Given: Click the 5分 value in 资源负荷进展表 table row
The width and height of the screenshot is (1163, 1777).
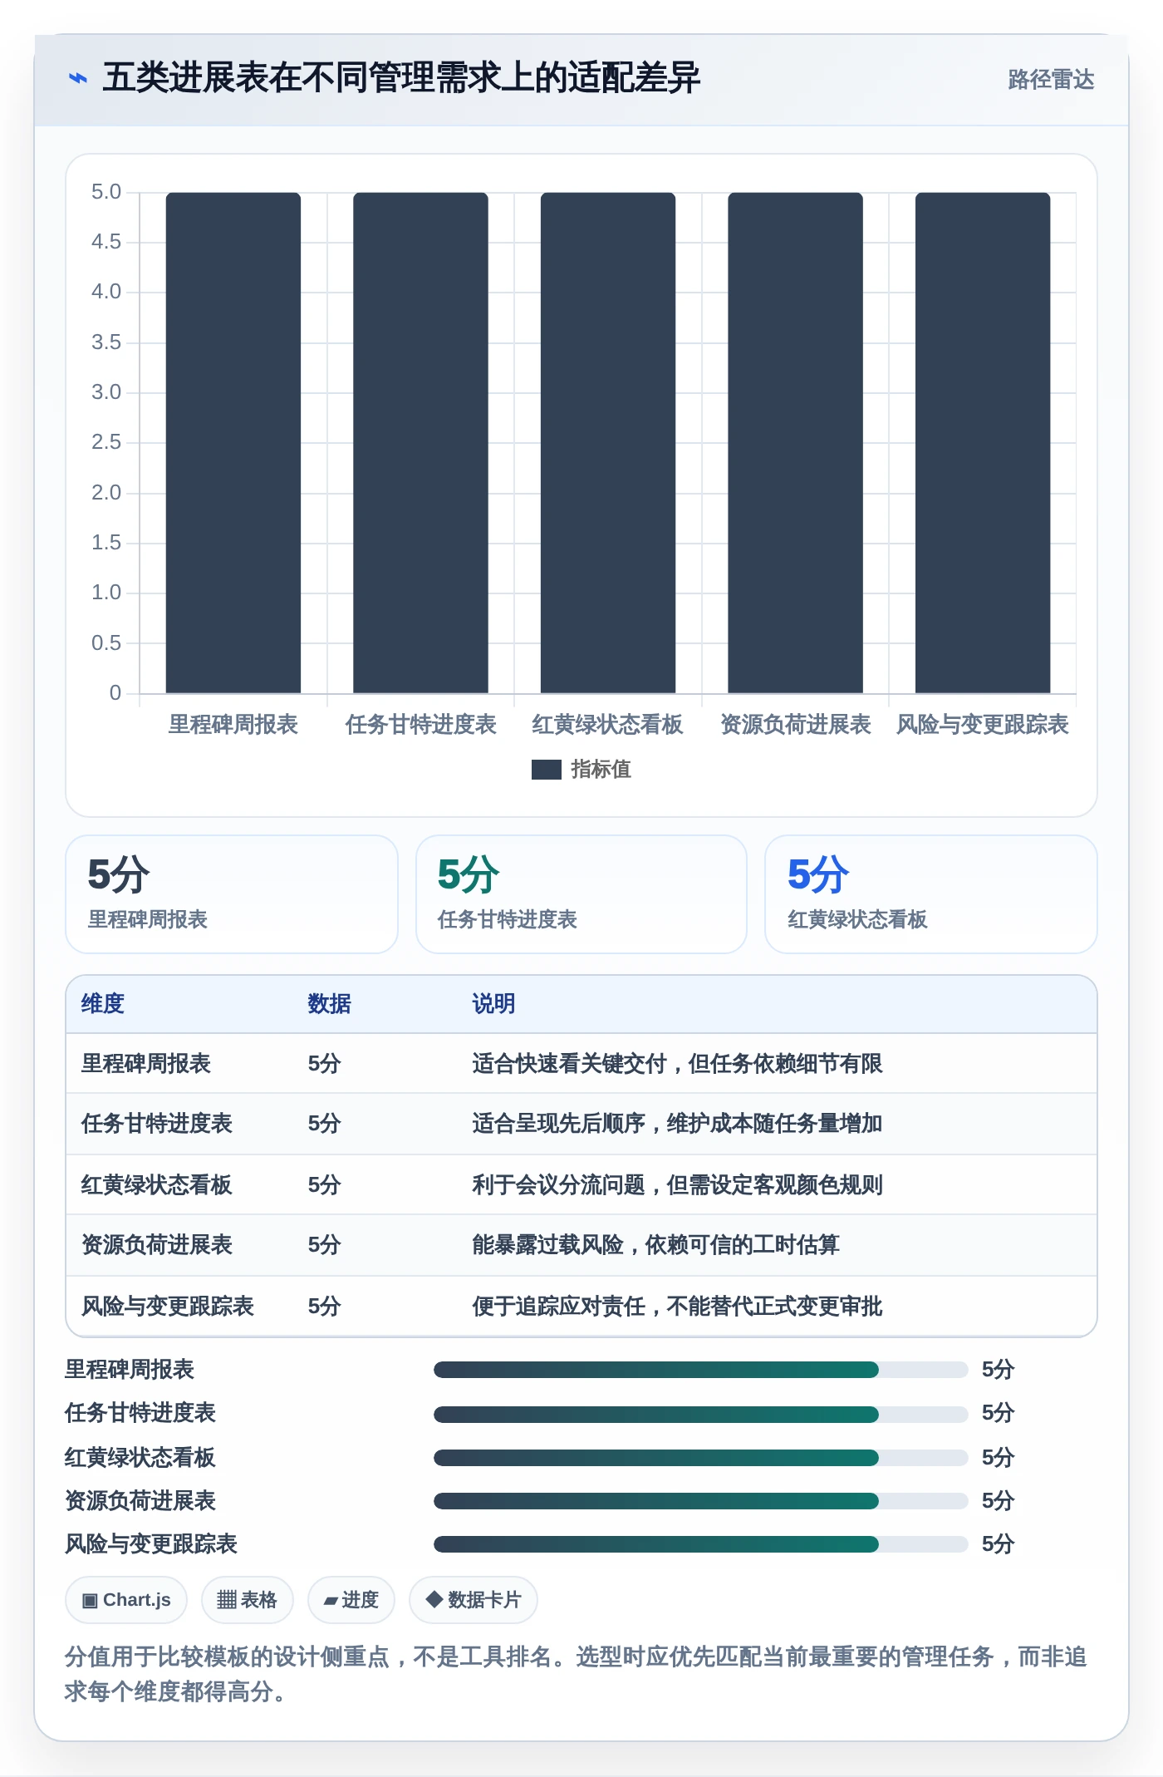Looking at the screenshot, I should (x=325, y=1245).
